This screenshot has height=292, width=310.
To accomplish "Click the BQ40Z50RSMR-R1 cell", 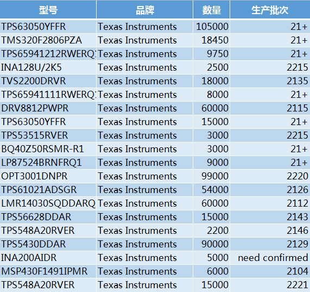I will [x=48, y=149].
